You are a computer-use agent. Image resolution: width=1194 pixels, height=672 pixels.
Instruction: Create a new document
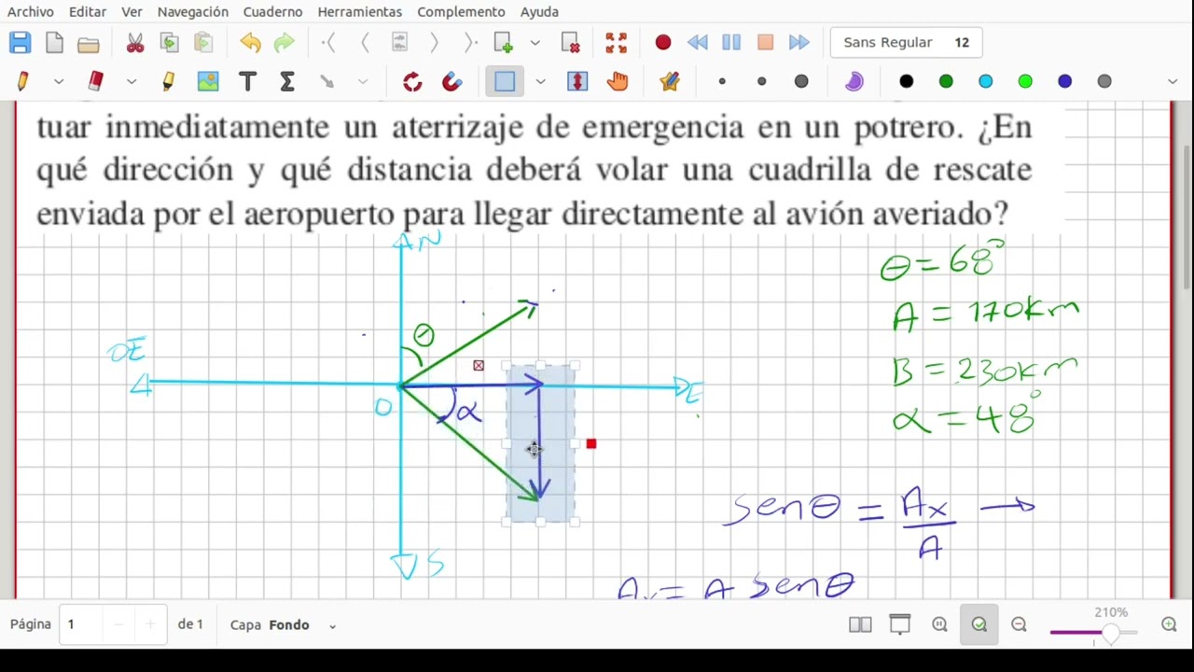[x=54, y=42]
